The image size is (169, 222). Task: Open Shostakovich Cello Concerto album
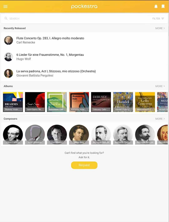point(145,102)
